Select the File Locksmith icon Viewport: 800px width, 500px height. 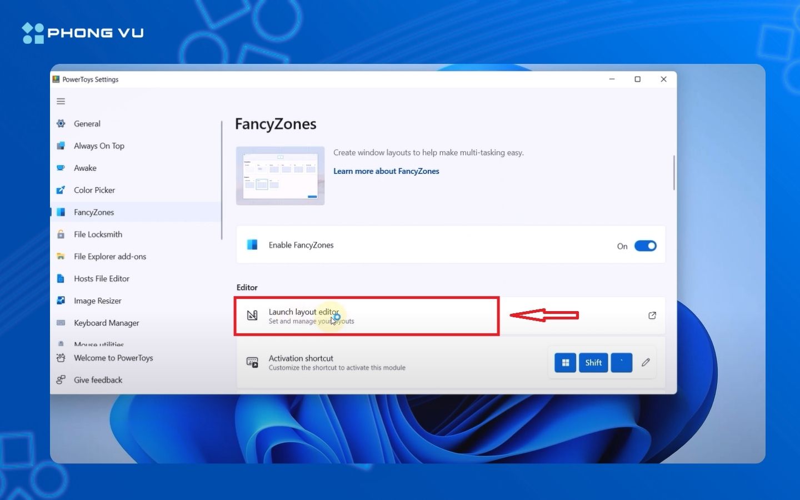pos(61,234)
